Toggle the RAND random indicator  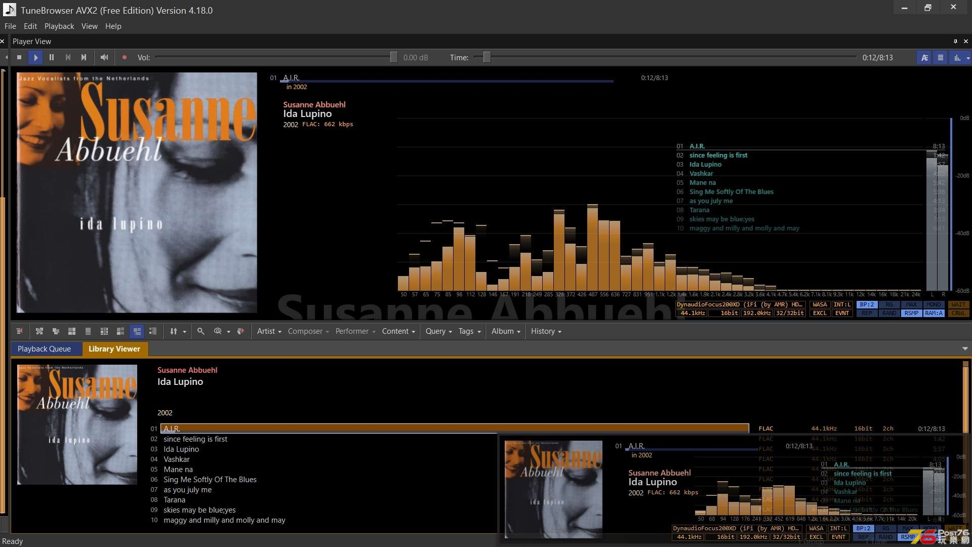(889, 314)
